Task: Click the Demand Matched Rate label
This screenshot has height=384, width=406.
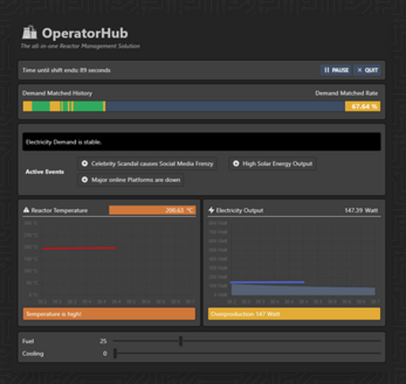Action: 347,94
